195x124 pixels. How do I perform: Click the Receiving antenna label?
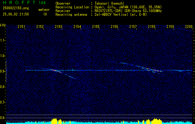click(x=71, y=15)
